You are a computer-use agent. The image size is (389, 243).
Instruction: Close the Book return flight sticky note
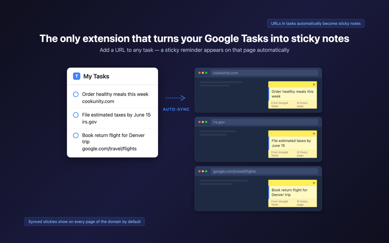pyautogui.click(x=314, y=183)
